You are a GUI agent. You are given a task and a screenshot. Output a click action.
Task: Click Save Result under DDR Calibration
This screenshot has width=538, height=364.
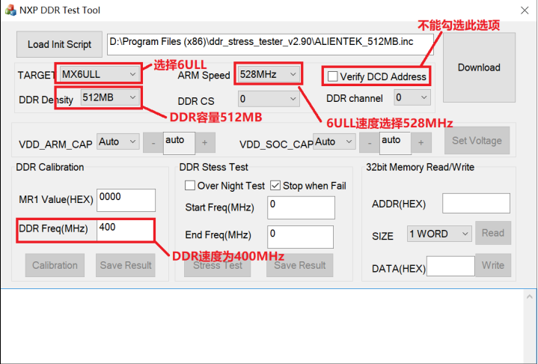[126, 265]
